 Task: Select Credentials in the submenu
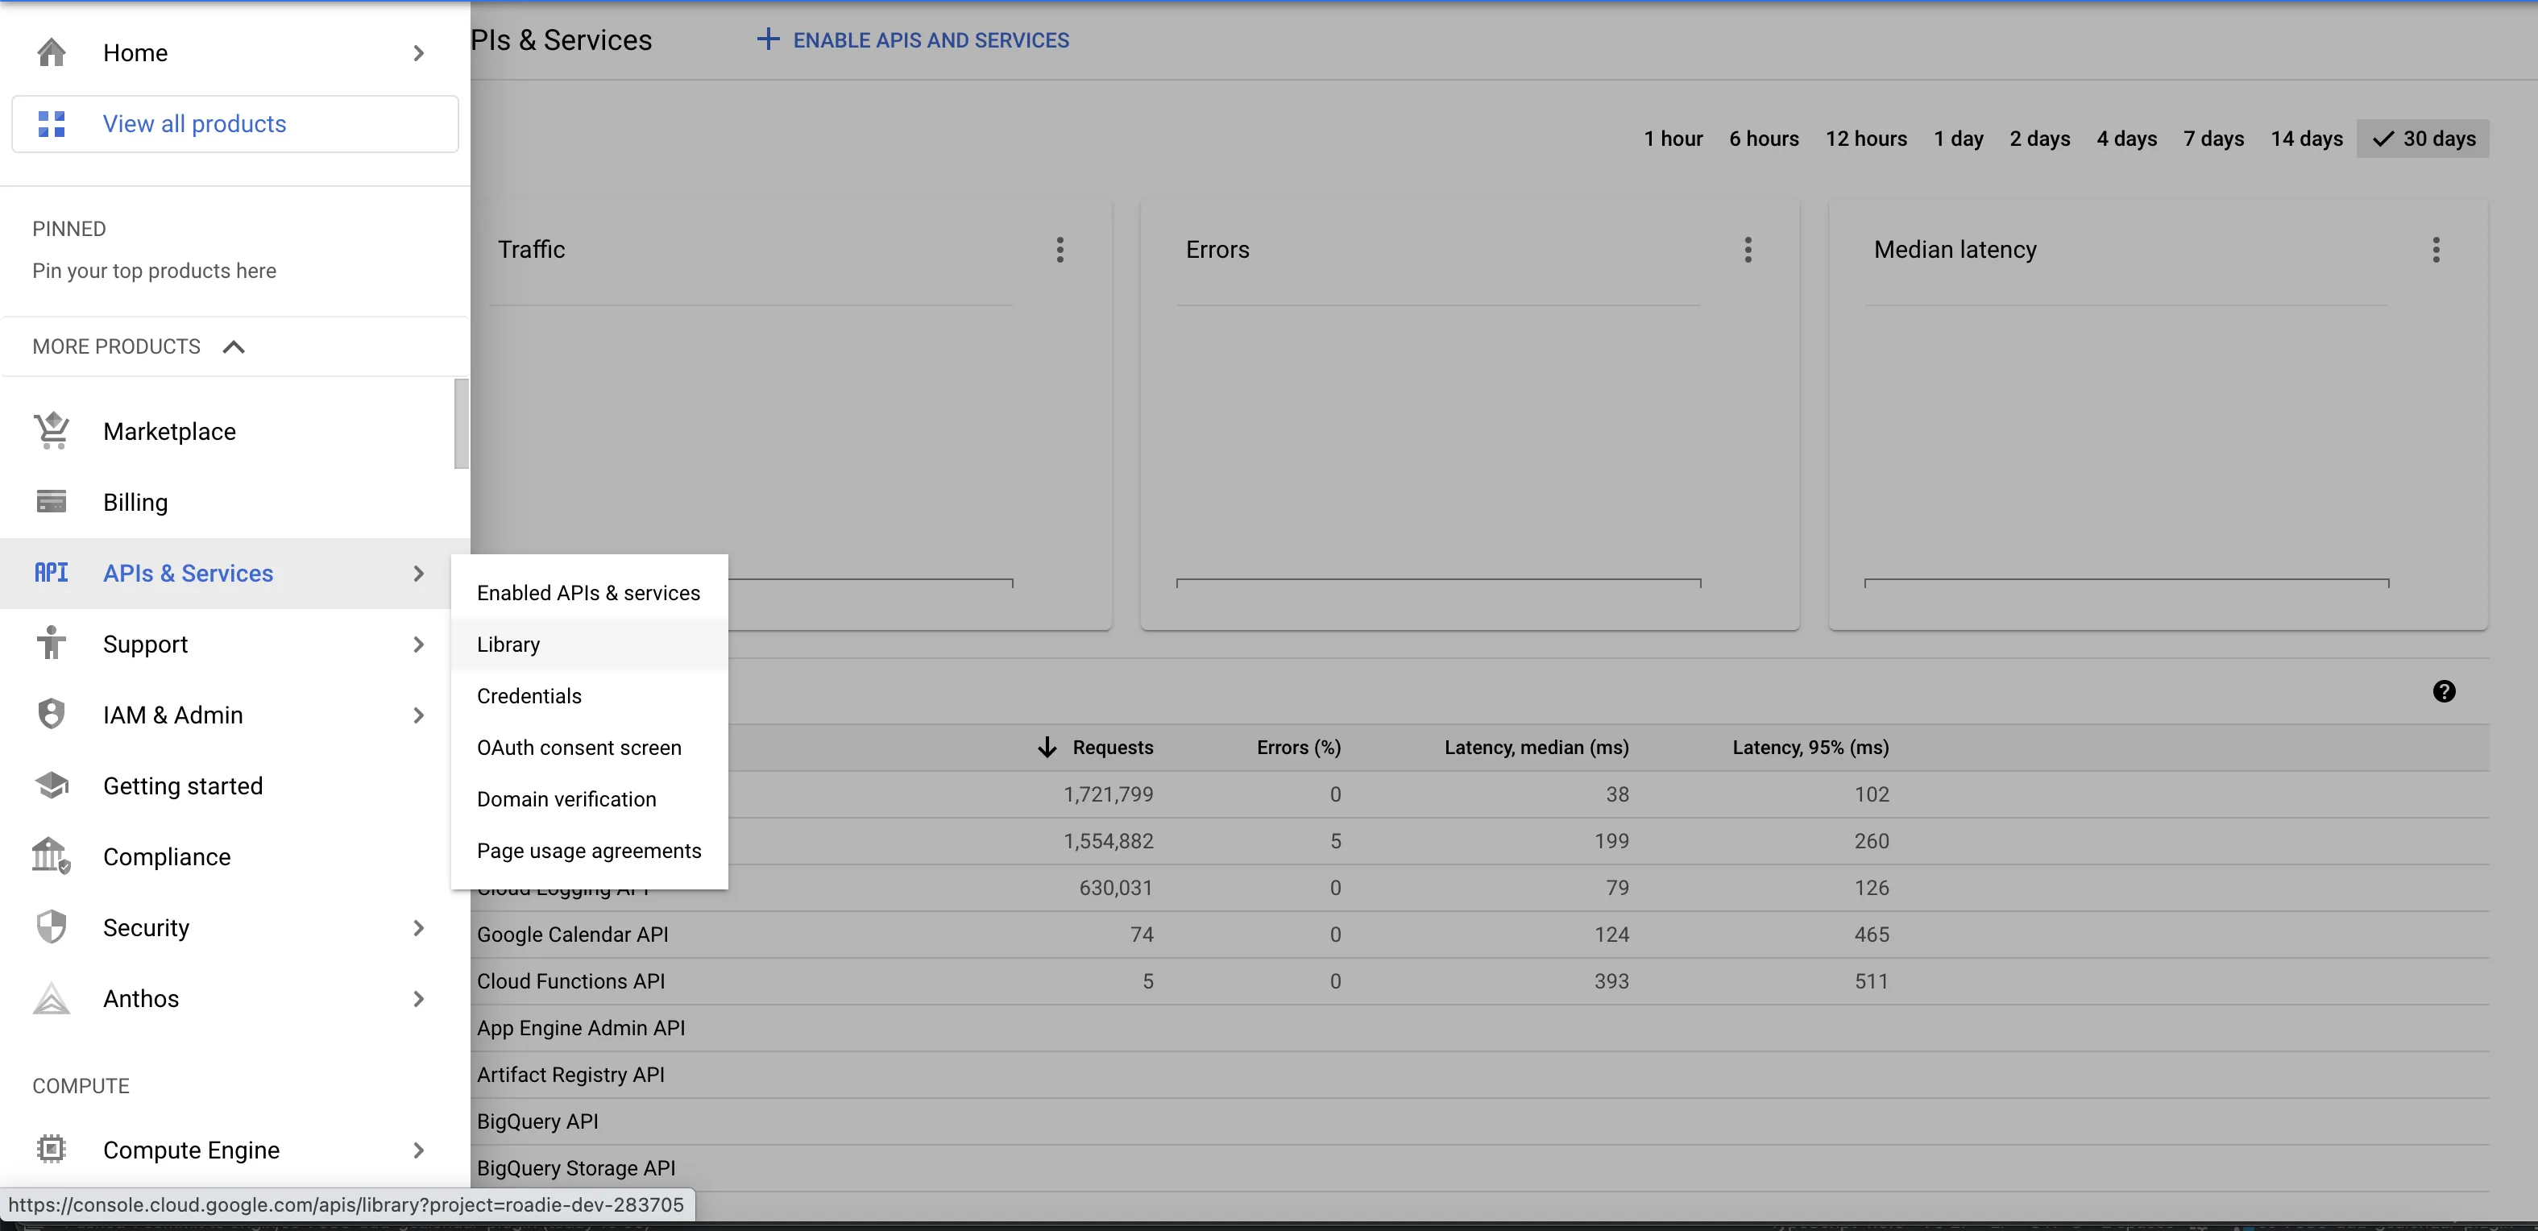tap(529, 695)
